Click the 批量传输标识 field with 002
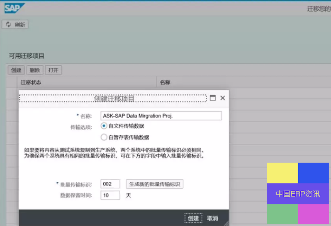Screen dimensions: 331x226 point(110,184)
